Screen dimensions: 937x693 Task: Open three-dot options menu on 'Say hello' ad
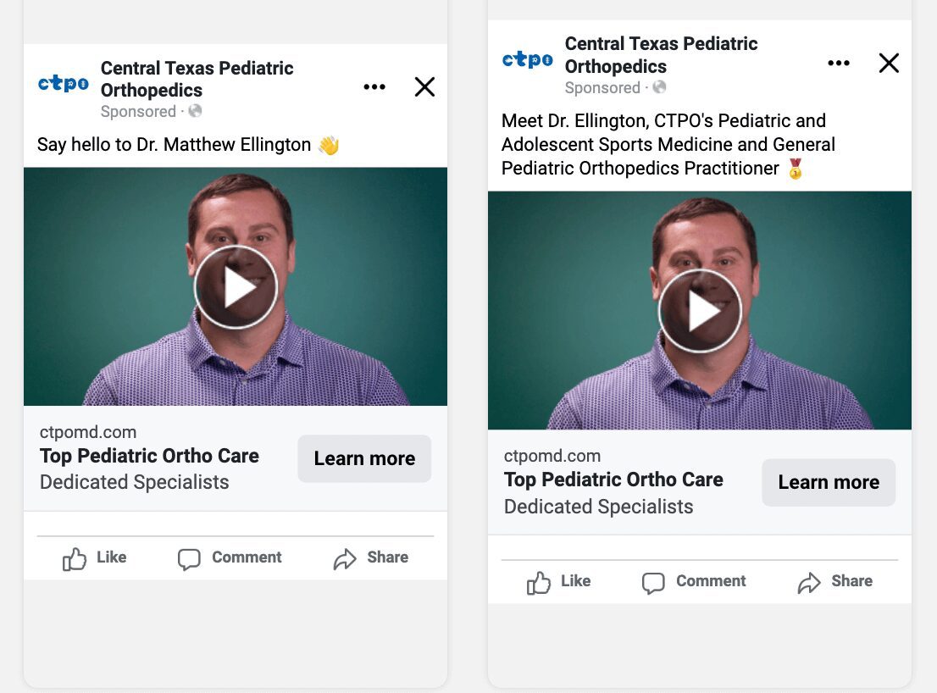[x=374, y=87]
